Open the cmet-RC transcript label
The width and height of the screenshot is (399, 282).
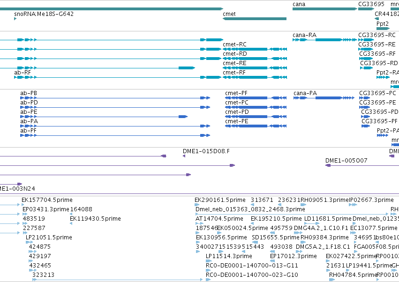tap(234, 44)
